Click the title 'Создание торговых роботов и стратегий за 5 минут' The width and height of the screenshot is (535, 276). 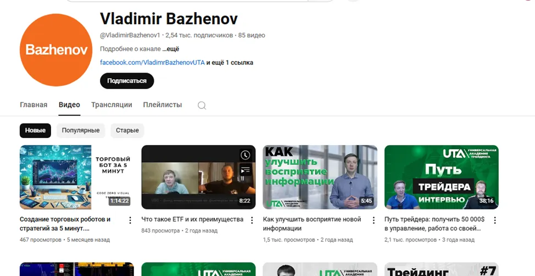point(65,224)
